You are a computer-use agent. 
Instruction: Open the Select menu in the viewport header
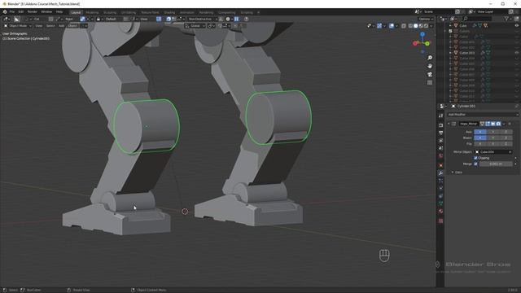tap(50, 25)
